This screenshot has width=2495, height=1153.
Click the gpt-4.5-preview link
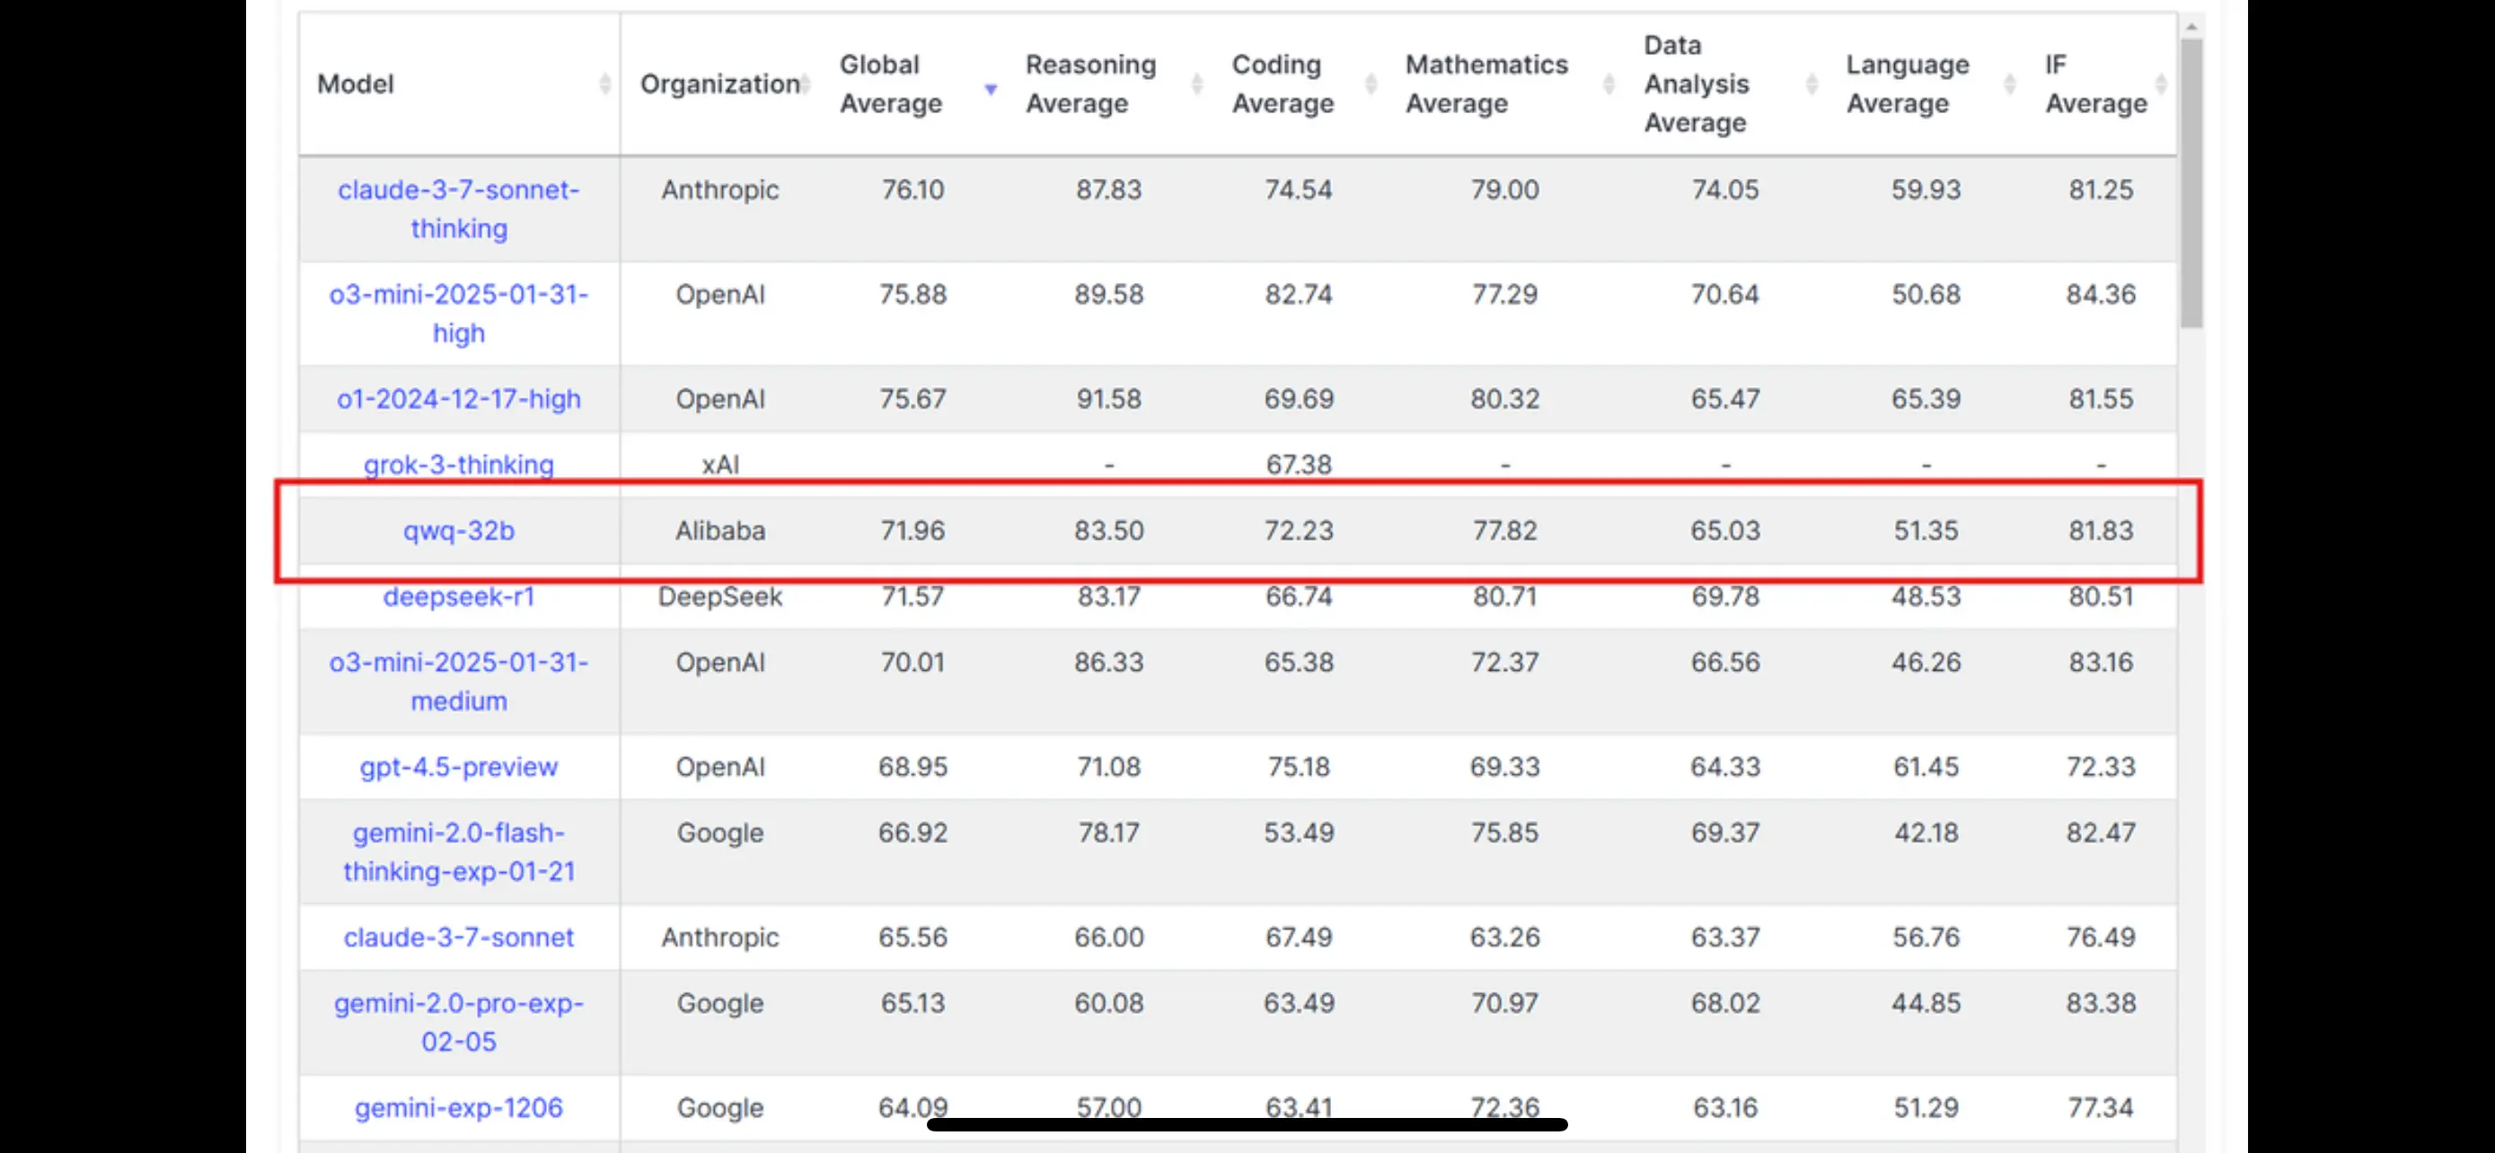[x=458, y=767]
